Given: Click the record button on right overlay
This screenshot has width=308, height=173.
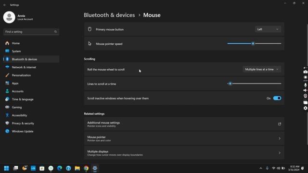Looking at the screenshot, I should point(305,77).
